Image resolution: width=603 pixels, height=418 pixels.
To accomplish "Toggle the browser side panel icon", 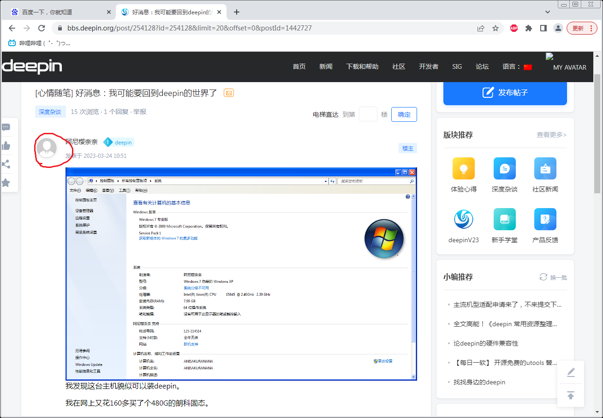I will coord(543,28).
